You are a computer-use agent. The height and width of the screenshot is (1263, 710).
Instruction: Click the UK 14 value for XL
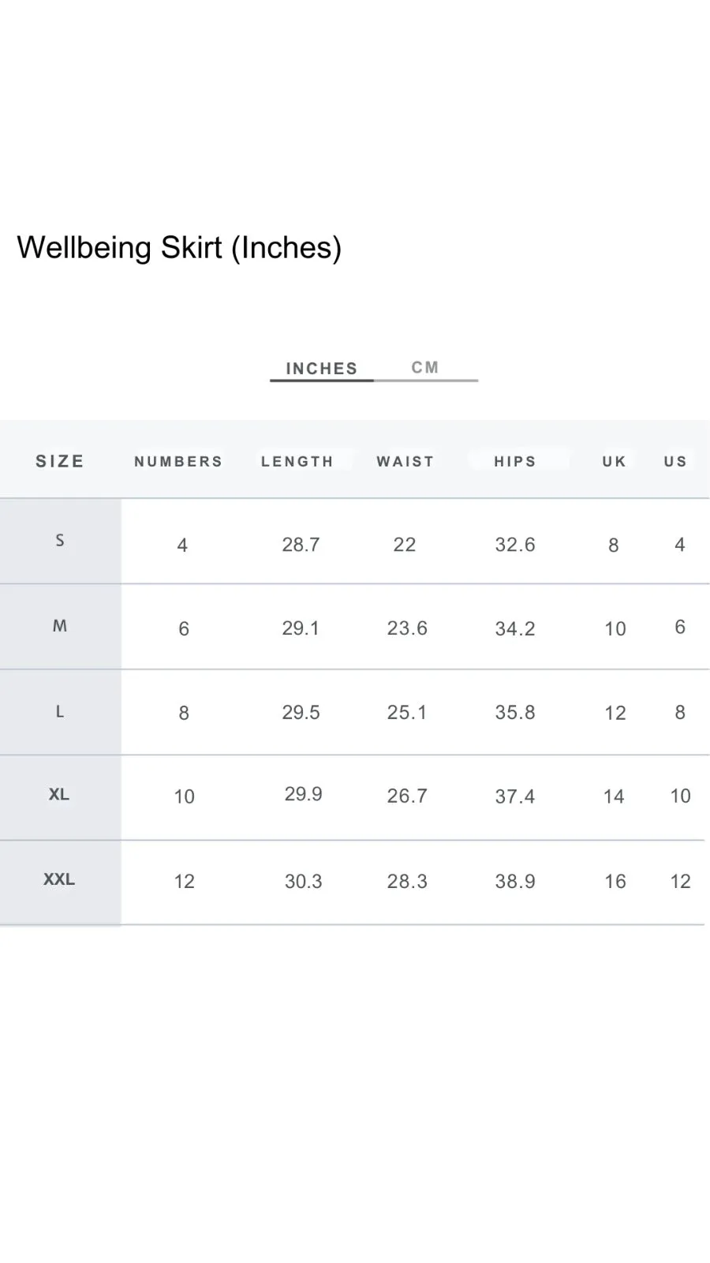pyautogui.click(x=614, y=796)
